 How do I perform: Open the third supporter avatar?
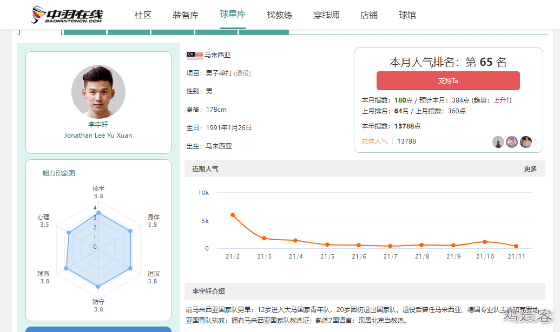click(525, 142)
